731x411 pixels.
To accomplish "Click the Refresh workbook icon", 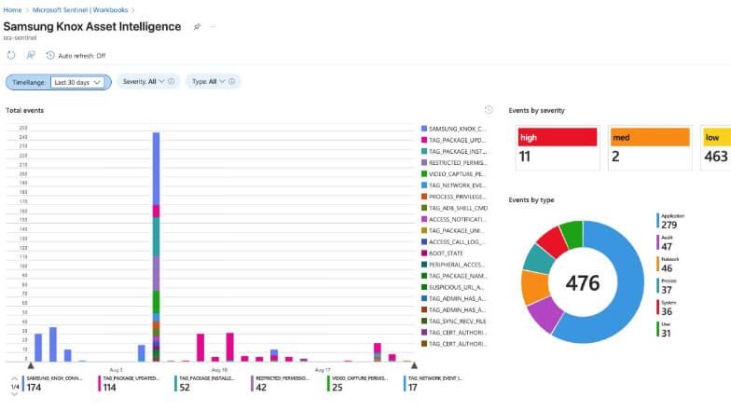I will click(11, 56).
